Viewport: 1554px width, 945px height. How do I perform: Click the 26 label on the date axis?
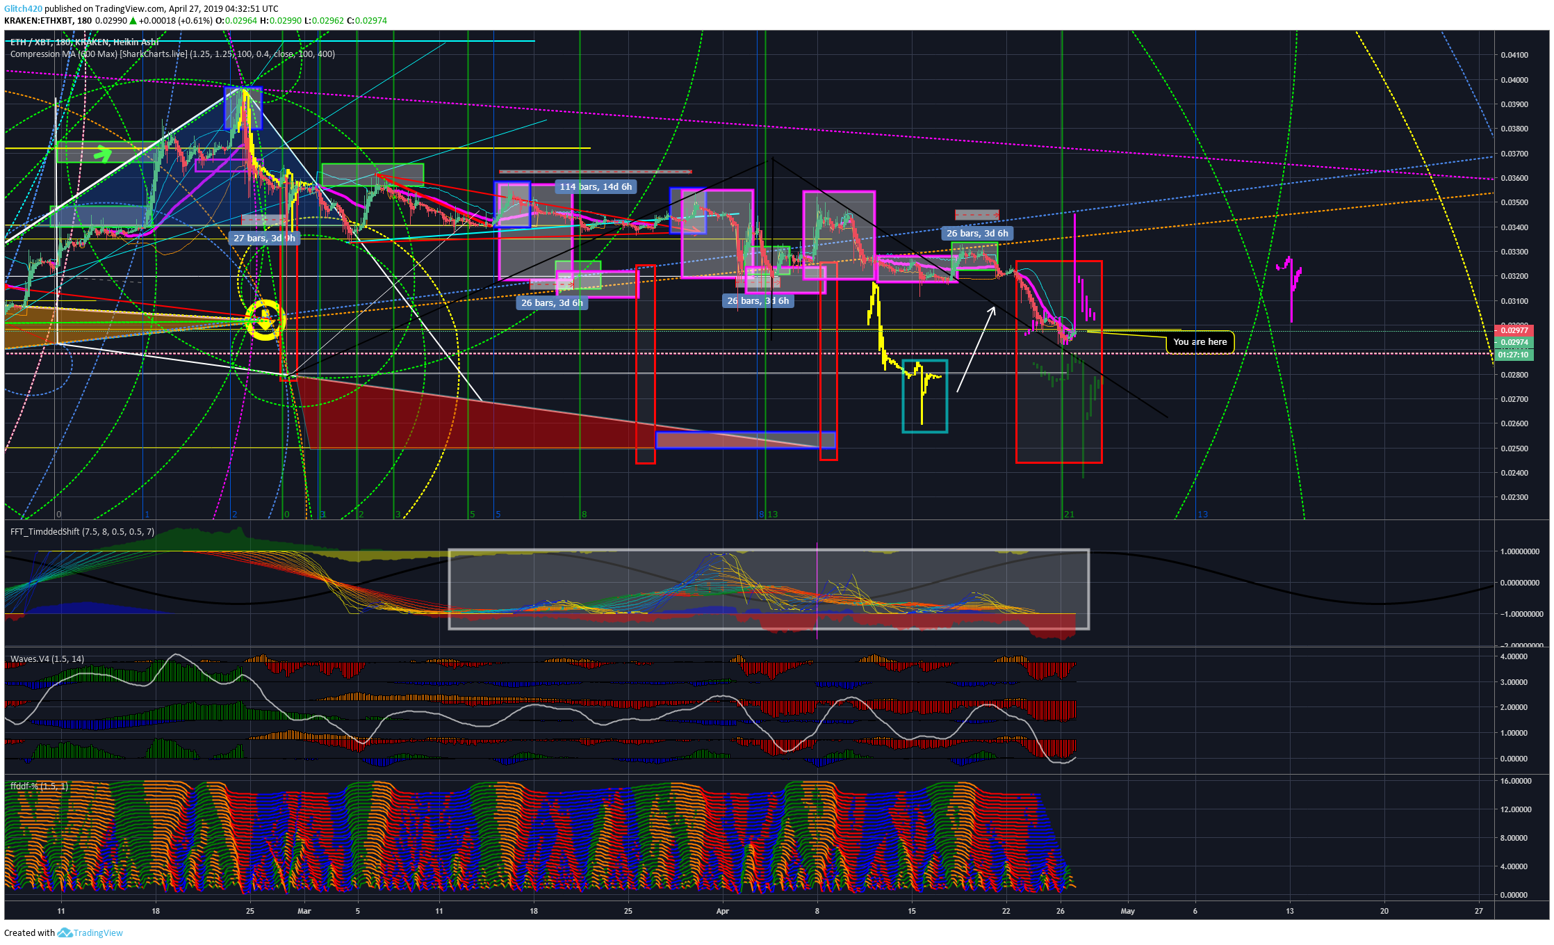pos(1061,911)
